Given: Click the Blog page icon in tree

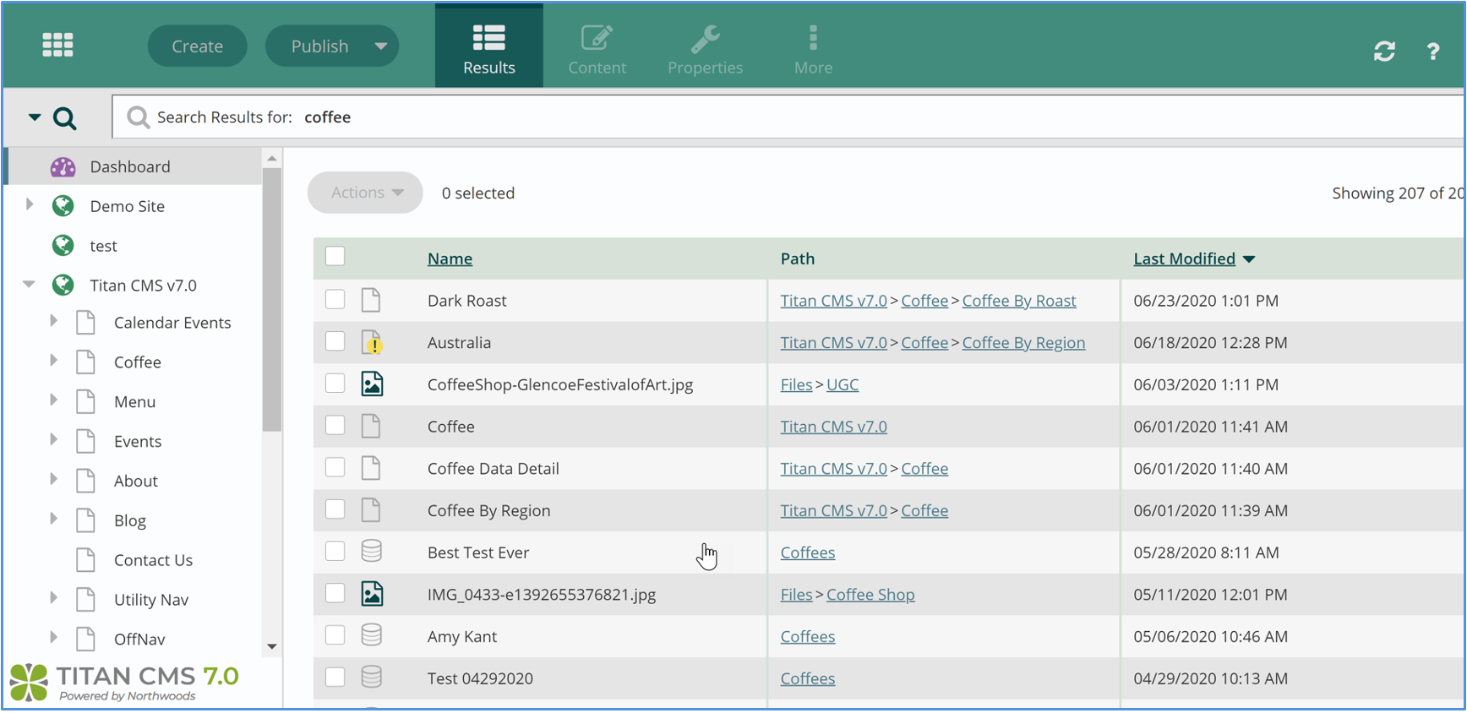Looking at the screenshot, I should coord(85,520).
